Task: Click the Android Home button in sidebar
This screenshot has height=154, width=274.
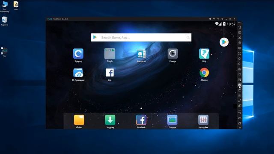Action: [240, 118]
